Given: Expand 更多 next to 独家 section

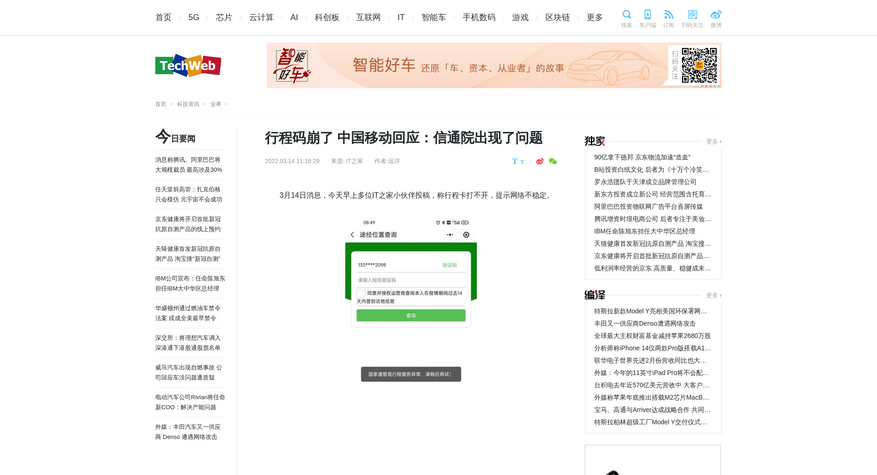Looking at the screenshot, I should 713,142.
